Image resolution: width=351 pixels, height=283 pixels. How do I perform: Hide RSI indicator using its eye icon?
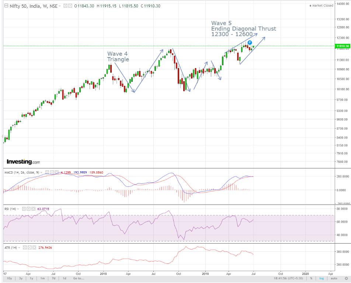click(24, 209)
